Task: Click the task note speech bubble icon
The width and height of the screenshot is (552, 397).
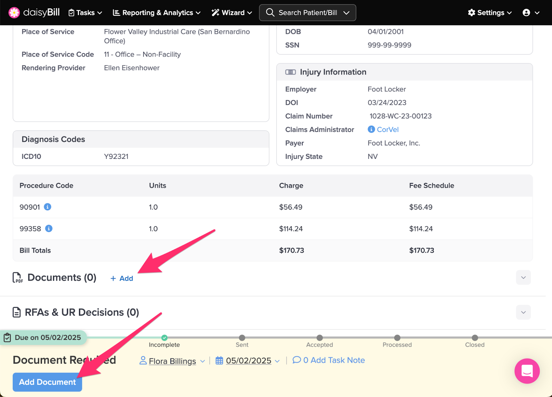Action: pyautogui.click(x=297, y=360)
